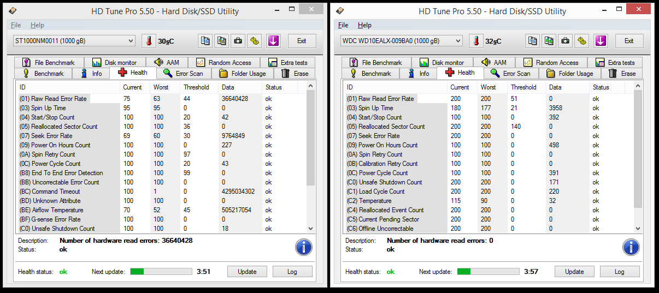Open Random Access tab in right window

(x=551, y=63)
